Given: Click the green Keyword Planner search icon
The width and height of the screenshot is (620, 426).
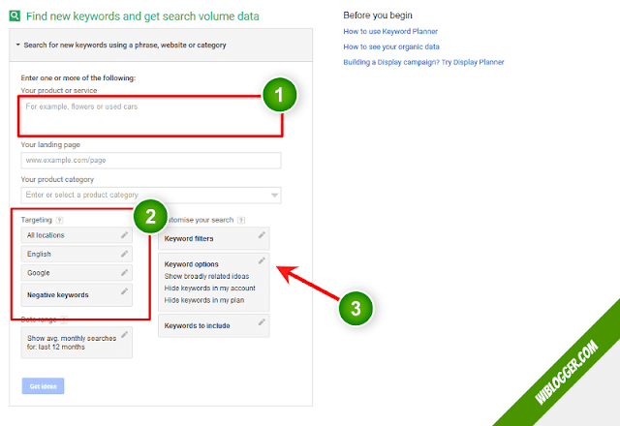Looking at the screenshot, I should (15, 15).
